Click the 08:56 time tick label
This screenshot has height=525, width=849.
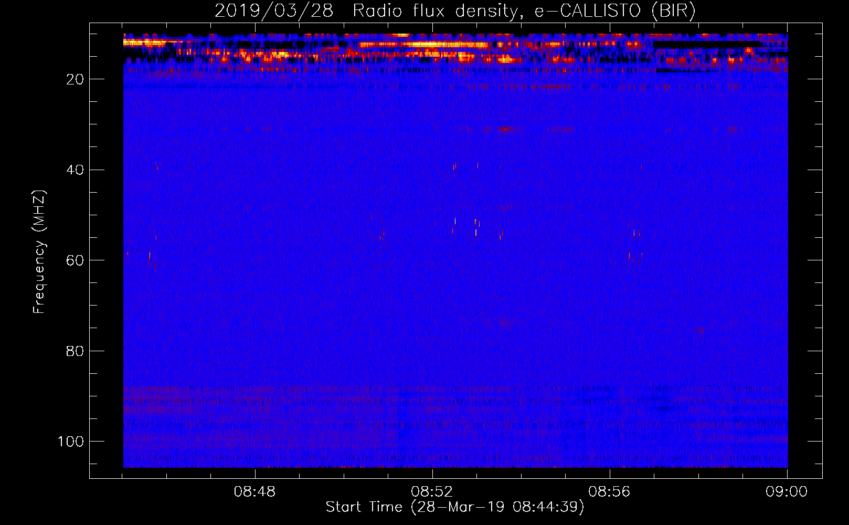point(609,492)
